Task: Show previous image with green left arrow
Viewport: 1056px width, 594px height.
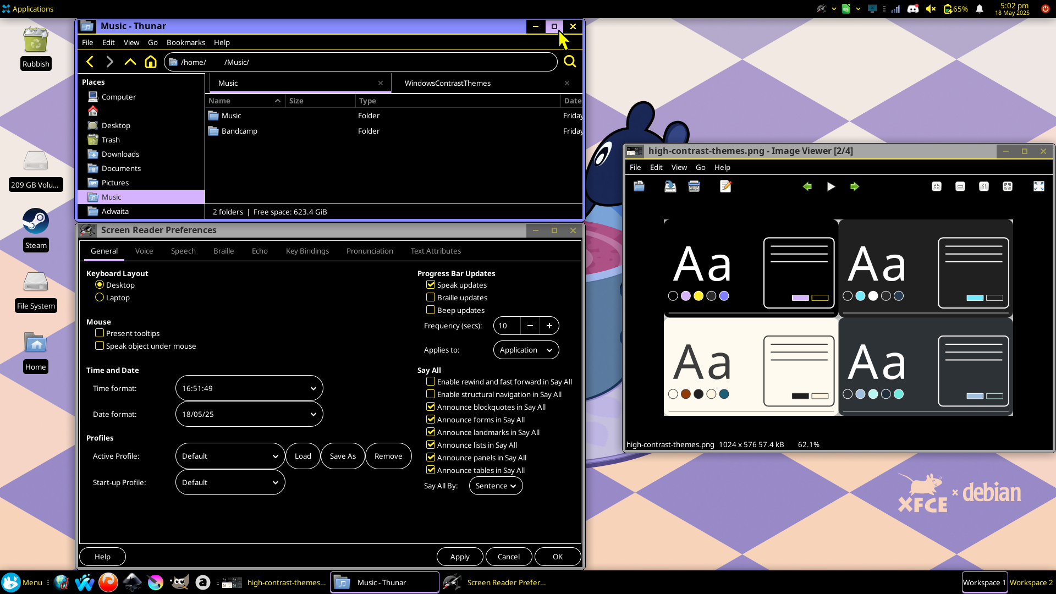Action: [807, 186]
